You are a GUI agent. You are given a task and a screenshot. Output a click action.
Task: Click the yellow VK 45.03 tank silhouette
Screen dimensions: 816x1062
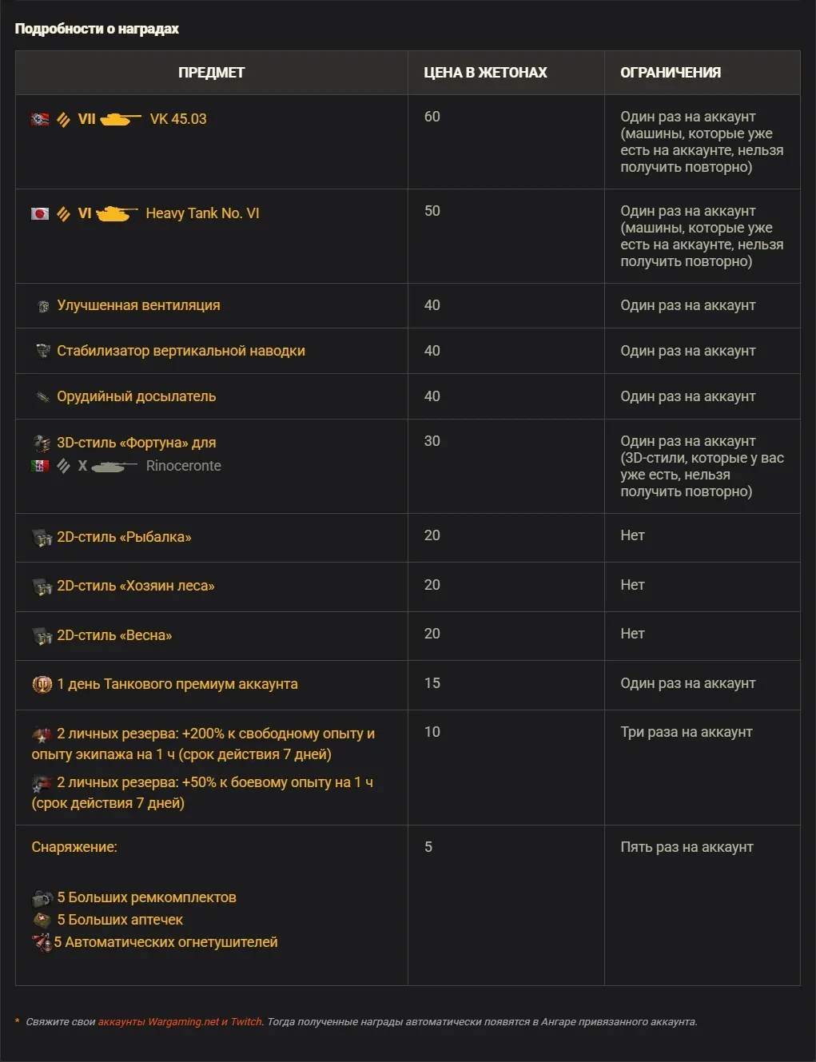click(120, 120)
